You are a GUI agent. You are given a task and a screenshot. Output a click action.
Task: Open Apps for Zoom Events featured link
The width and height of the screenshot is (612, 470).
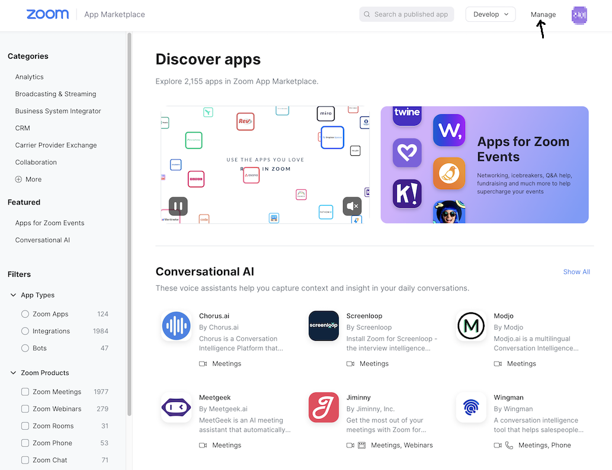(50, 223)
